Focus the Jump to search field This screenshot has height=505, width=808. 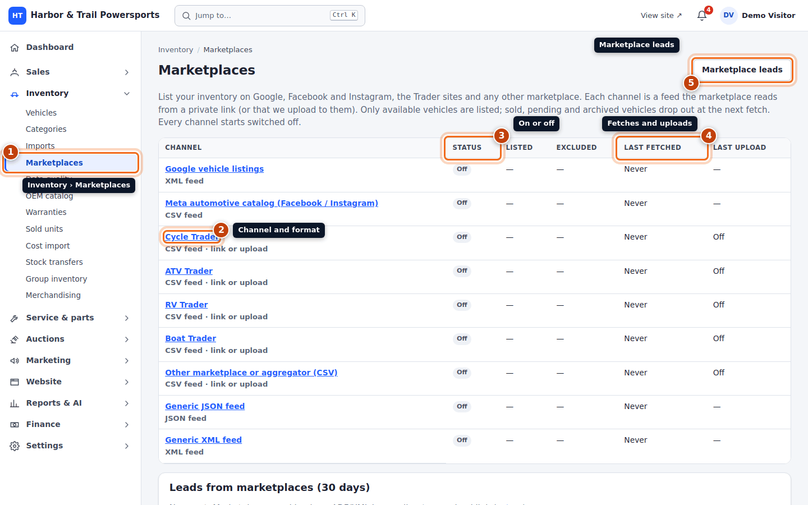click(x=270, y=16)
